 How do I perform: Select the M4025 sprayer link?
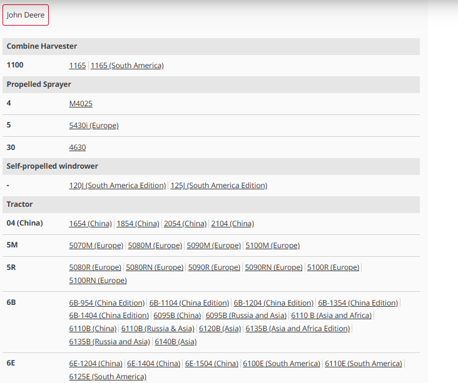pyautogui.click(x=81, y=104)
